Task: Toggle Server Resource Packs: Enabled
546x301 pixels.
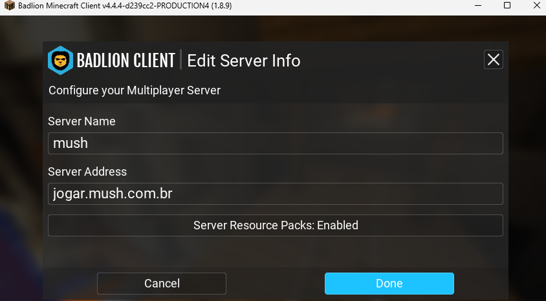Action: coord(276,225)
